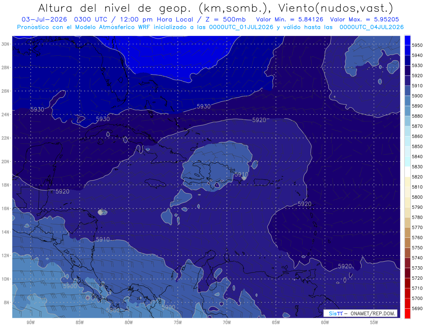Click the '5830' color bar label
This screenshot has height=327, width=424.
tap(417, 166)
